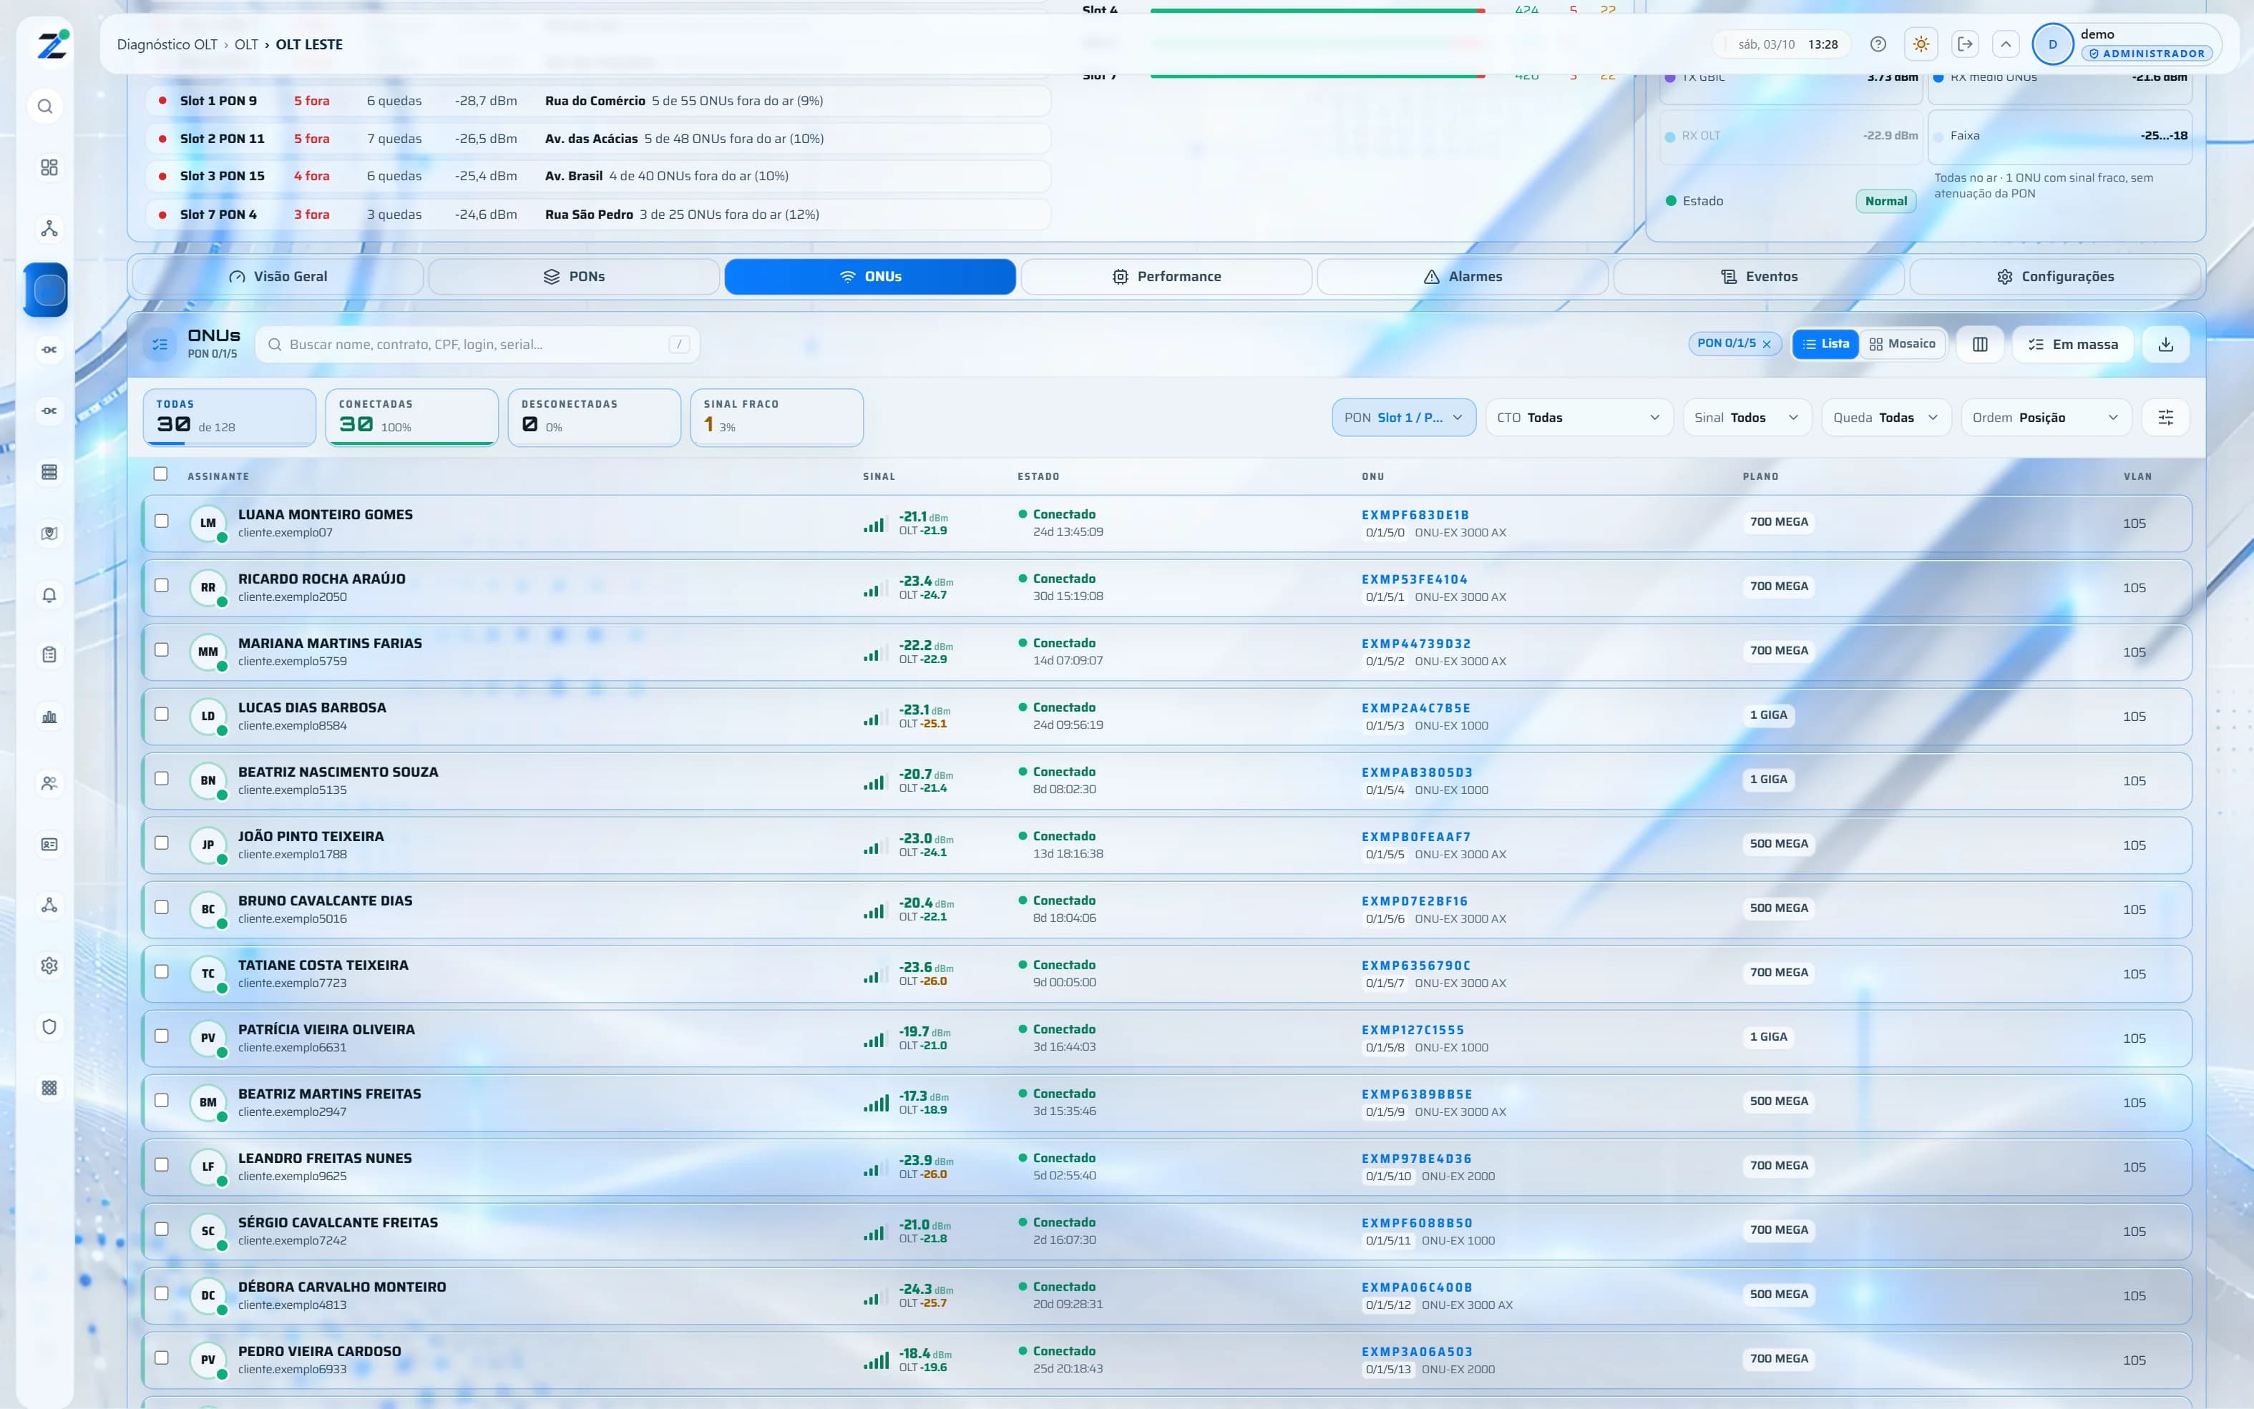The width and height of the screenshot is (2254, 1409).
Task: Open the Ordem Posição dropdown
Action: [x=2046, y=418]
